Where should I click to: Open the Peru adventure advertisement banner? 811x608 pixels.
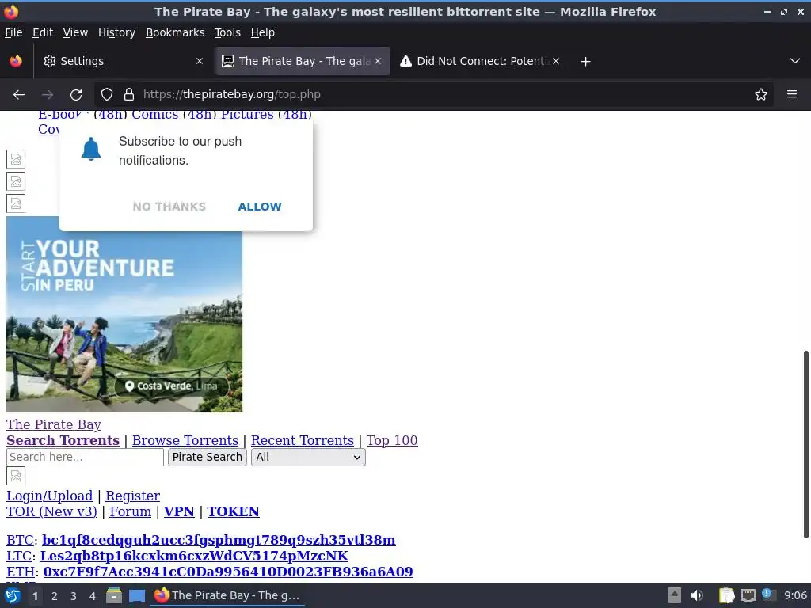tap(124, 314)
